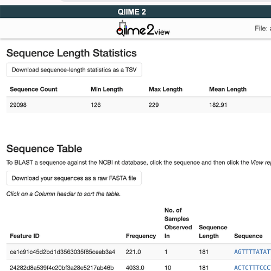
Task: Click the qiime2view logo
Action: [x=143, y=29]
